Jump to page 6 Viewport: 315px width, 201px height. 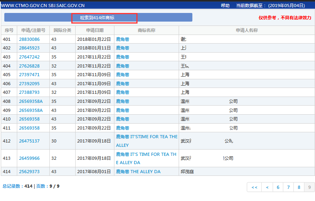tap(278, 187)
